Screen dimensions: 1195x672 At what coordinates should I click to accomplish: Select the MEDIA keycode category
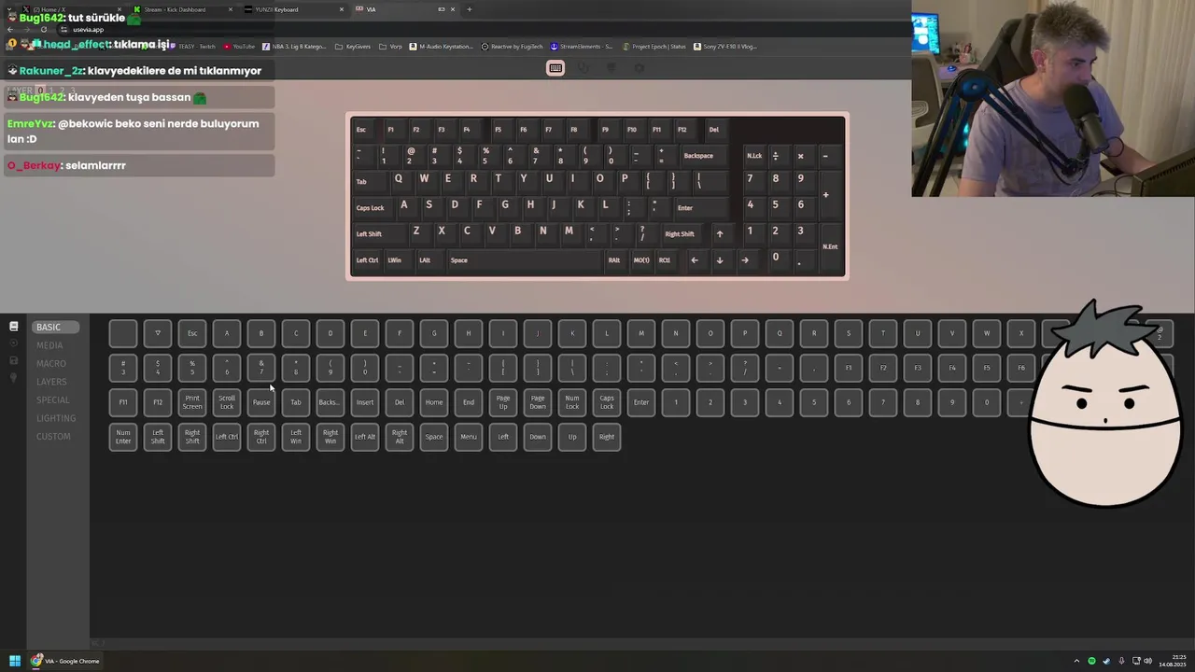tap(49, 345)
